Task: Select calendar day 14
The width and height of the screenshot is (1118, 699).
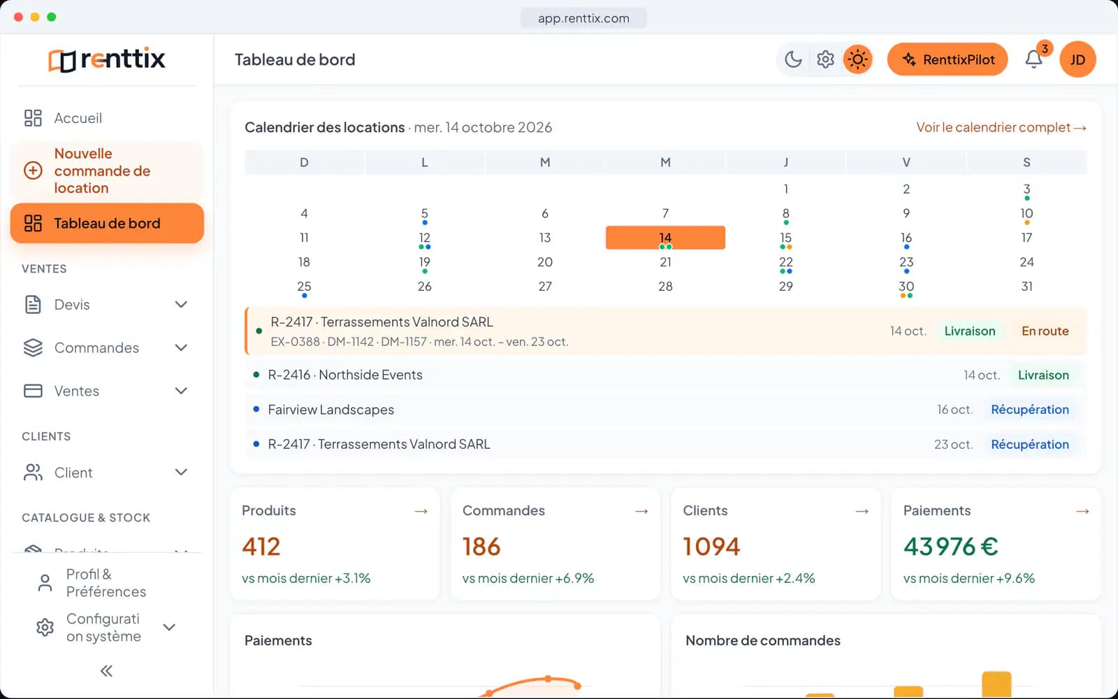Action: 665,238
